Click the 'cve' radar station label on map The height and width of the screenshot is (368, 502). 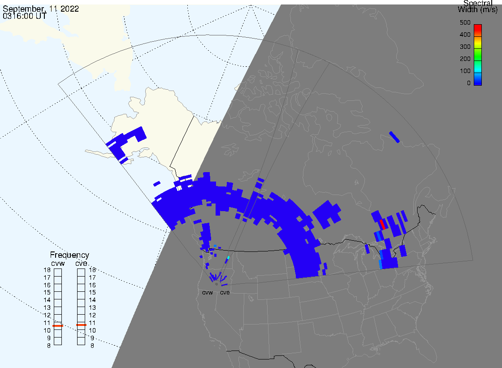point(225,293)
